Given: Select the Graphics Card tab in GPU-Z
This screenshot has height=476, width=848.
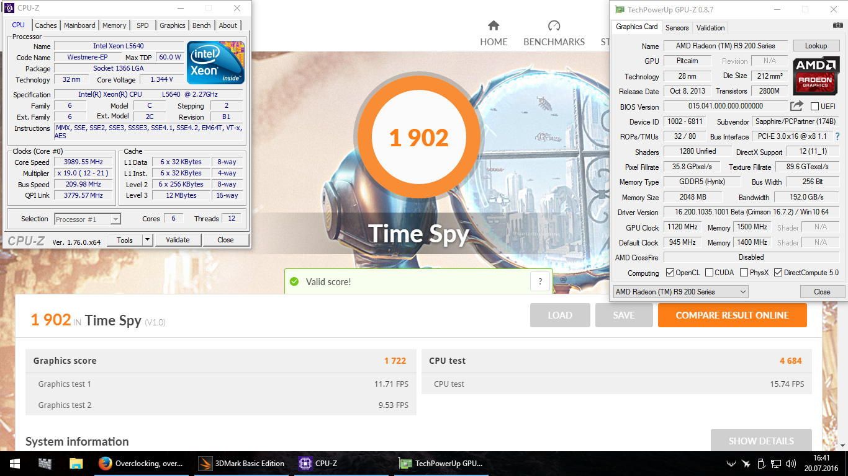Looking at the screenshot, I should [637, 27].
